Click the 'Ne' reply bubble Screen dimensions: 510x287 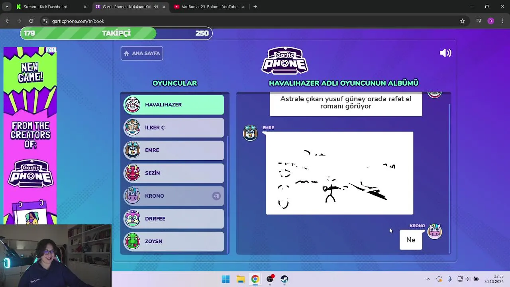coord(411,240)
